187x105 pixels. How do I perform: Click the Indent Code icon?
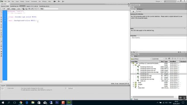(1, 52)
